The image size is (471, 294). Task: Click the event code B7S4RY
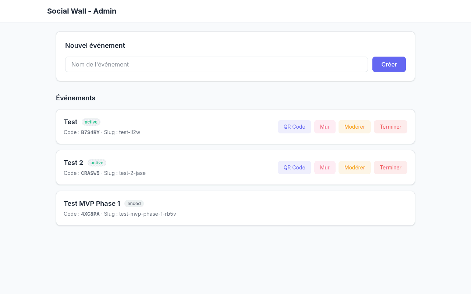(90, 132)
